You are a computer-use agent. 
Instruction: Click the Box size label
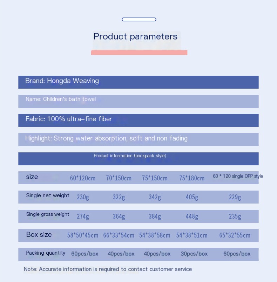coord(39,235)
